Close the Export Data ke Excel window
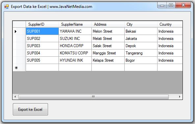This screenshot has height=124, width=195. 183,5
